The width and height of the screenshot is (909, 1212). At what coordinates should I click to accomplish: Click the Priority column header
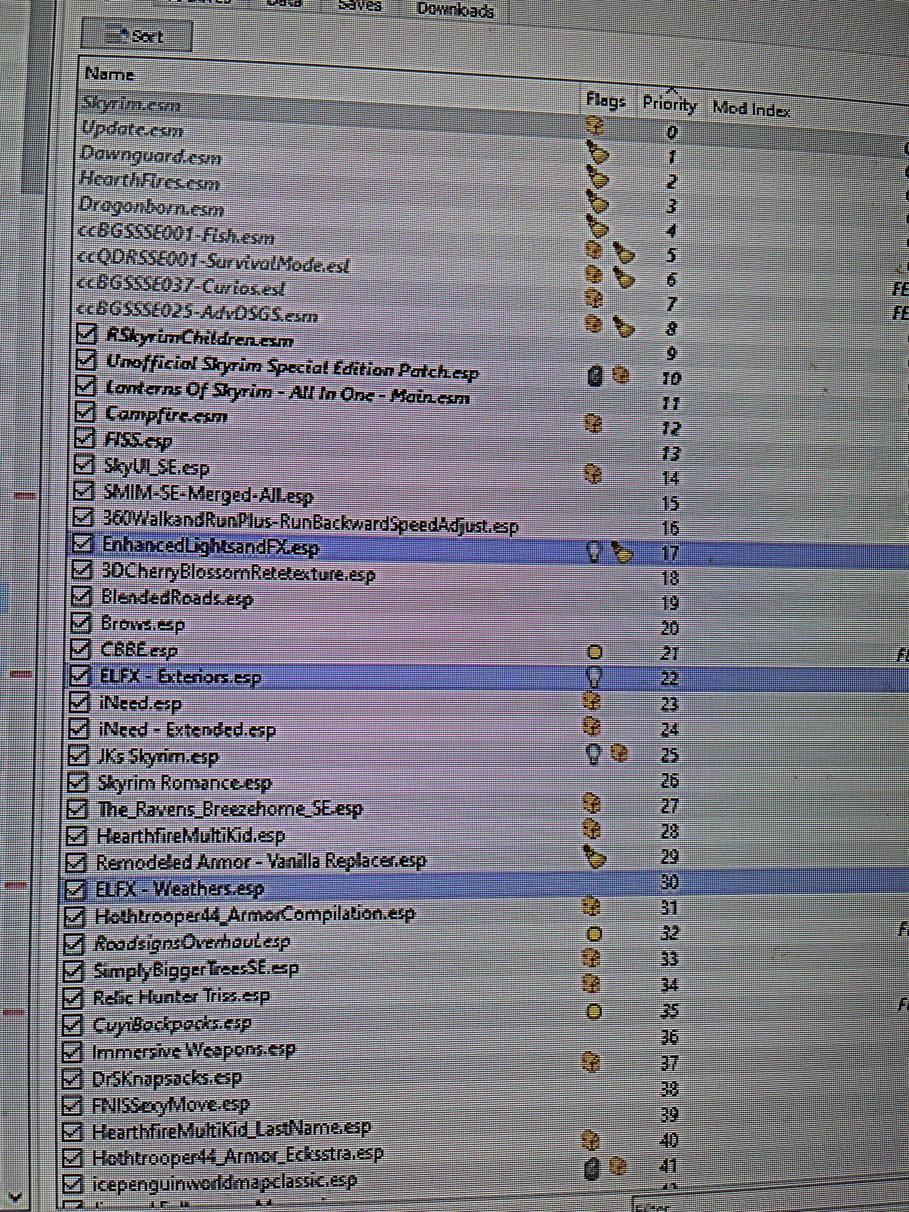(669, 105)
